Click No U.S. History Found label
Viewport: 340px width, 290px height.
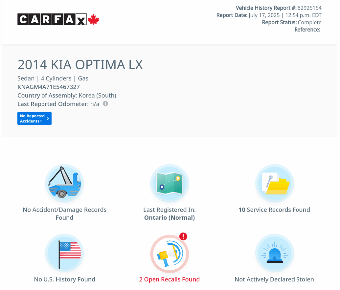coord(64,279)
